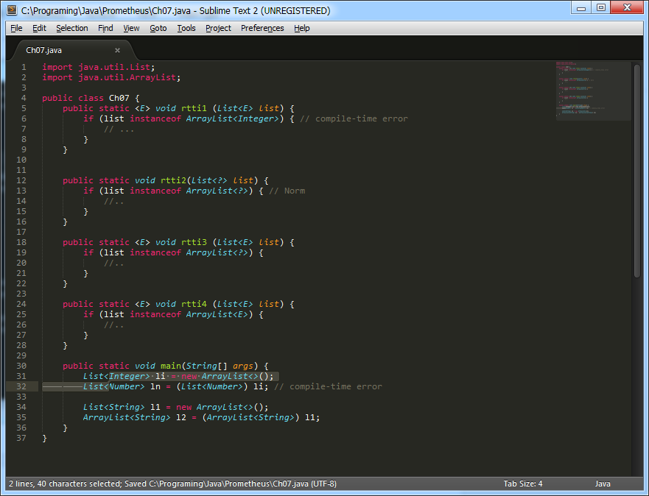Open the View menu

(131, 28)
